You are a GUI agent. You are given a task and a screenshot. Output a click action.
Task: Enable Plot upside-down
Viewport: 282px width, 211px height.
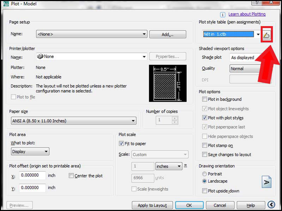tap(204, 191)
